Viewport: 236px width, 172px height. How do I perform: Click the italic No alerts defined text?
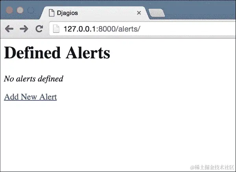33,79
